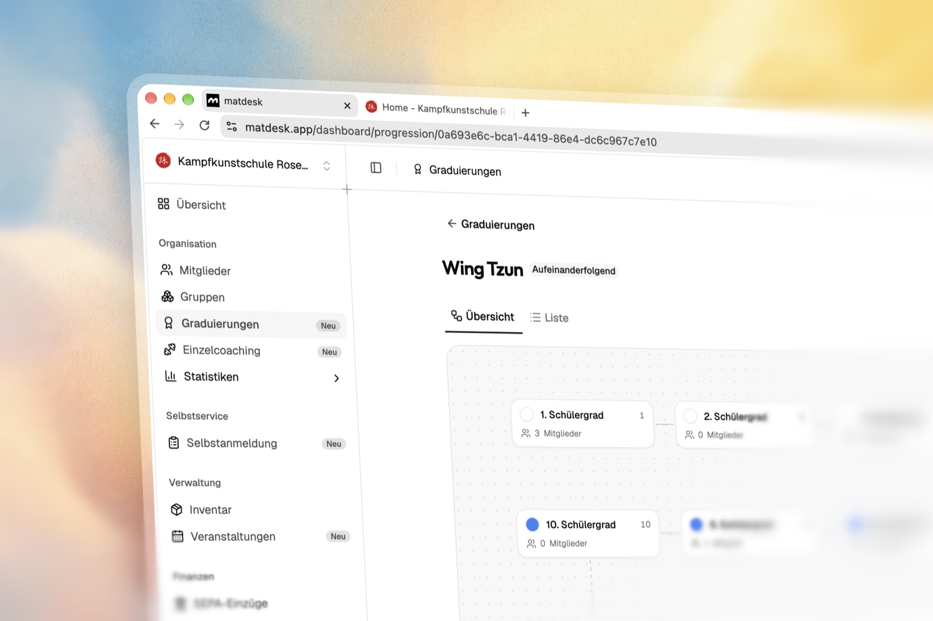Reload the page with the refresh icon
The height and width of the screenshot is (621, 933).
204,125
